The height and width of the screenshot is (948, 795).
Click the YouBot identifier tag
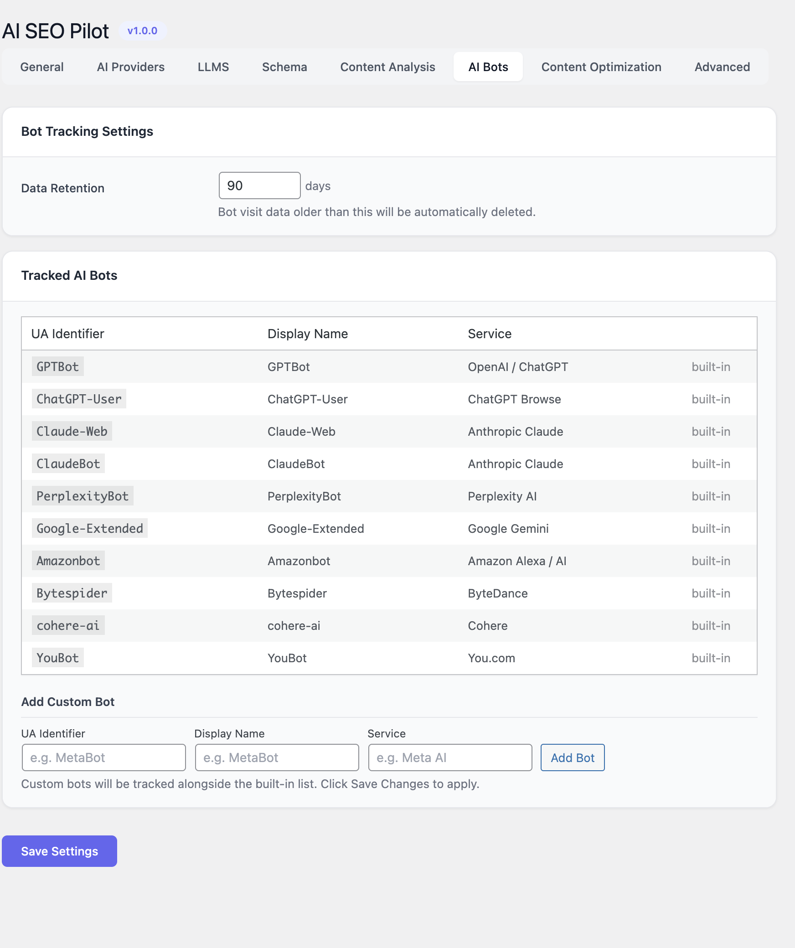[57, 658]
